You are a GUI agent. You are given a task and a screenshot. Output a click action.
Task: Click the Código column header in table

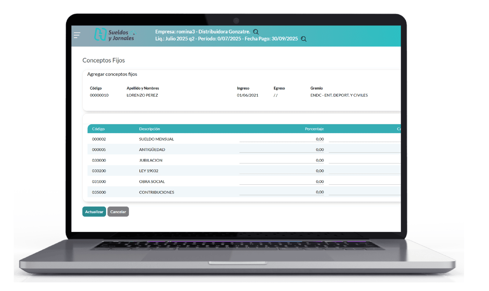tap(98, 129)
